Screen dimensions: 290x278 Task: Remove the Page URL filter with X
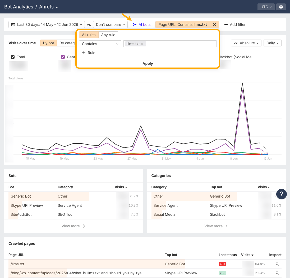pyautogui.click(x=214, y=25)
